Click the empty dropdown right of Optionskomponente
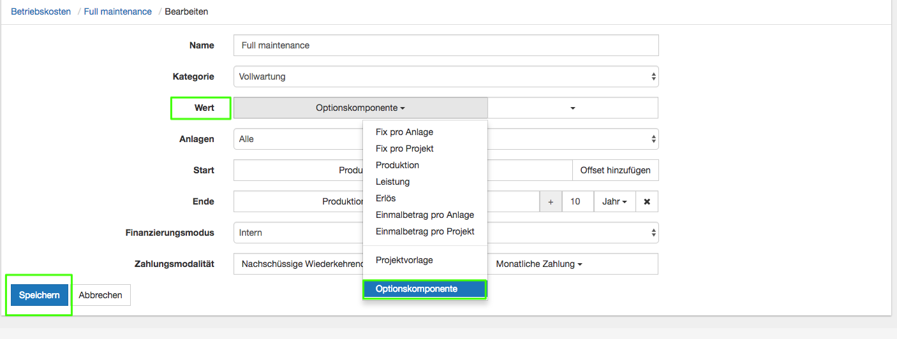 pyautogui.click(x=572, y=108)
